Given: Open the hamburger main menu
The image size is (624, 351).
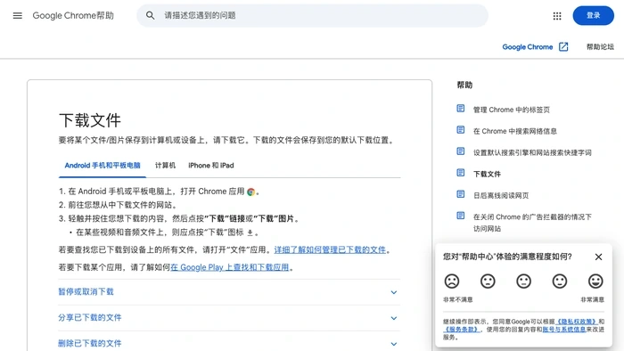Looking at the screenshot, I should tap(18, 15).
